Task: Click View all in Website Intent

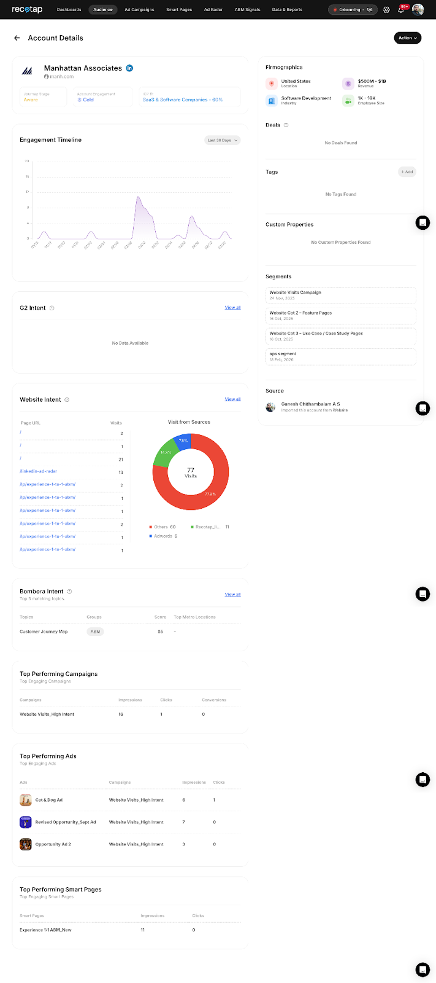Action: point(232,399)
